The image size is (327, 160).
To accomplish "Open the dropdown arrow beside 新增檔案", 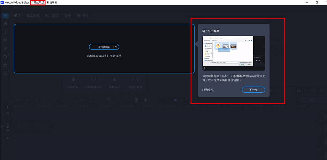I will pos(116,47).
